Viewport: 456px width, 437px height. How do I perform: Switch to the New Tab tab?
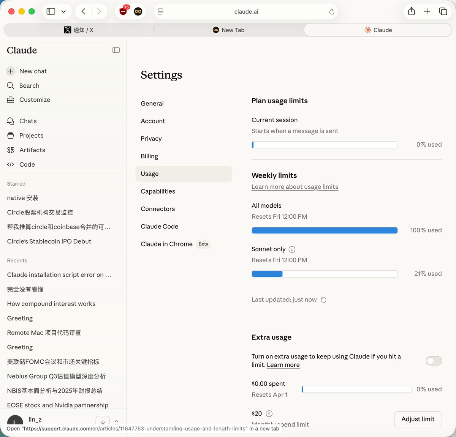click(x=228, y=30)
